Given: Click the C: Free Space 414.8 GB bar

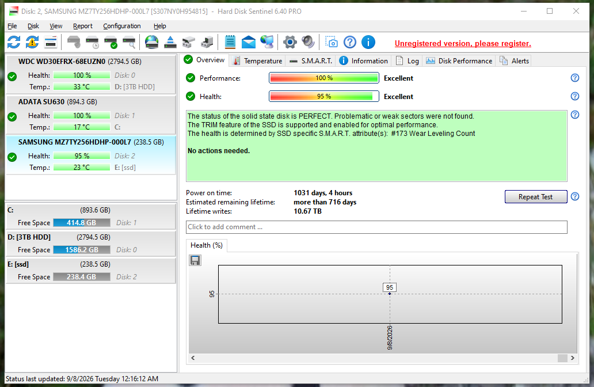Looking at the screenshot, I should (x=82, y=222).
